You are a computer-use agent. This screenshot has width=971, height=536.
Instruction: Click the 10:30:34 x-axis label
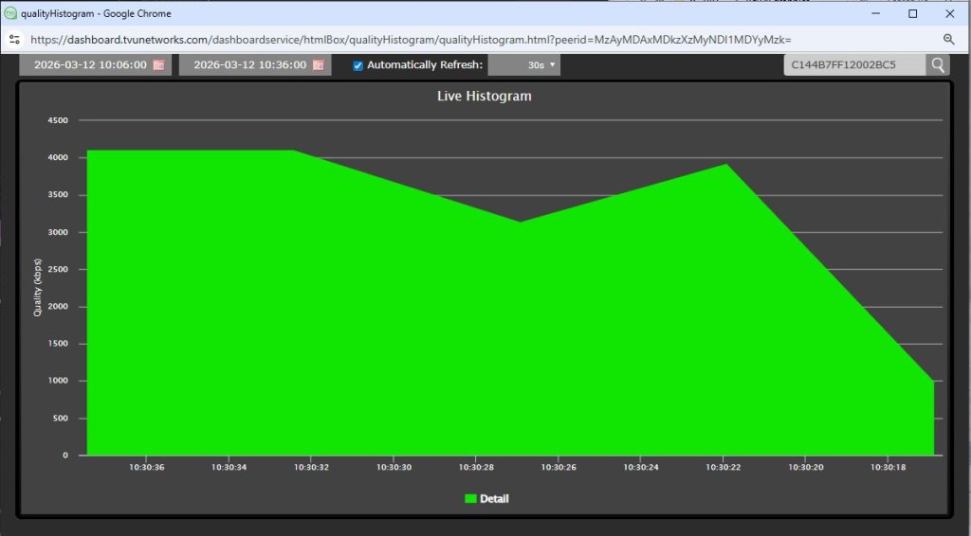[x=229, y=468]
